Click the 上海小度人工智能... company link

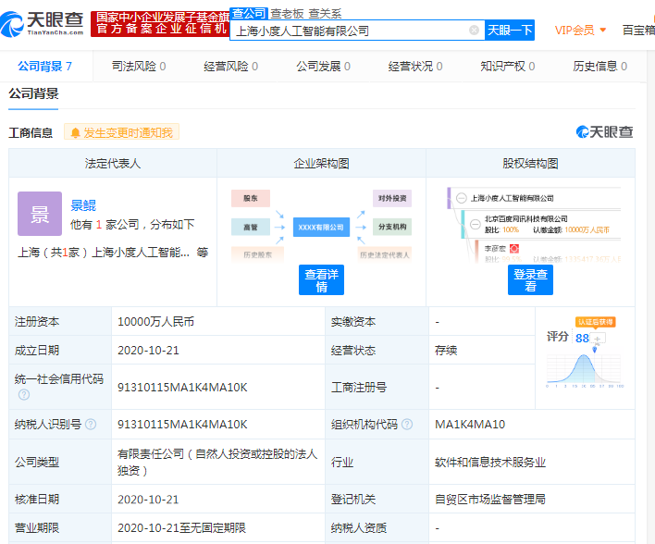click(141, 253)
